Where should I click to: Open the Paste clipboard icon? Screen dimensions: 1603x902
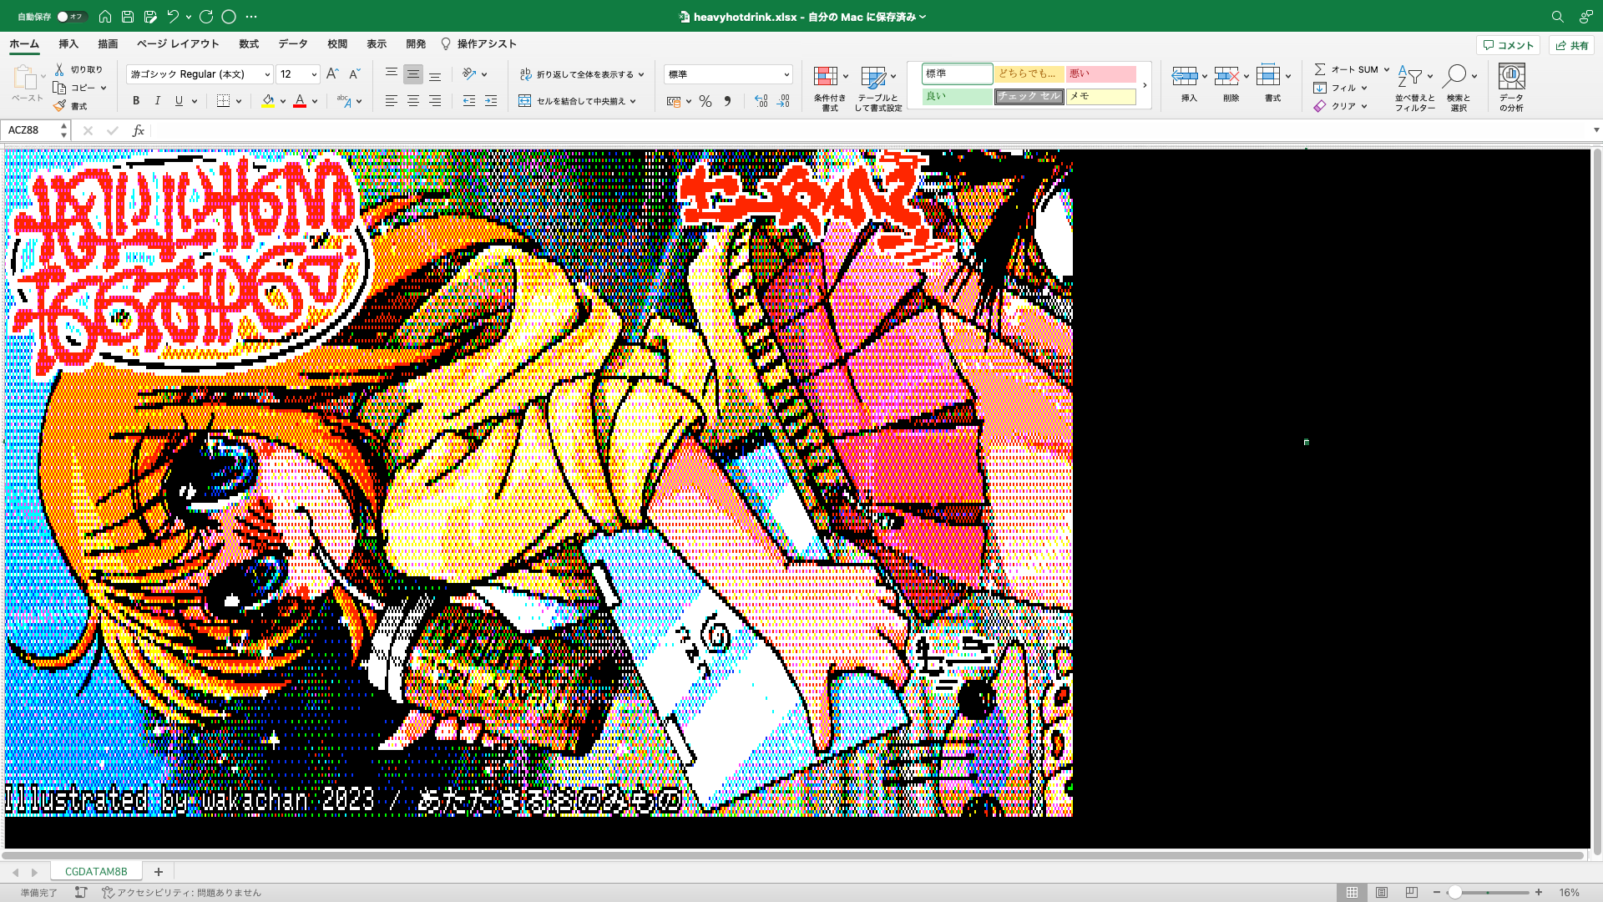(25, 78)
